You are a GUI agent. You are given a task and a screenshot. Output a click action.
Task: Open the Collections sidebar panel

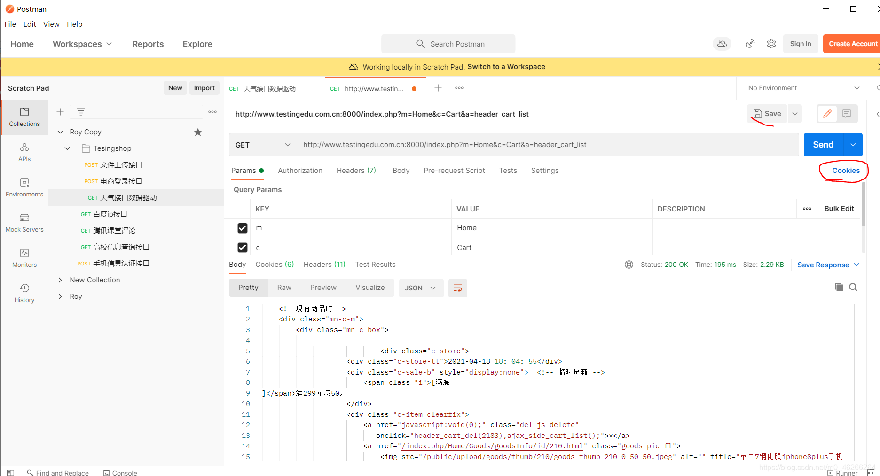pos(24,117)
